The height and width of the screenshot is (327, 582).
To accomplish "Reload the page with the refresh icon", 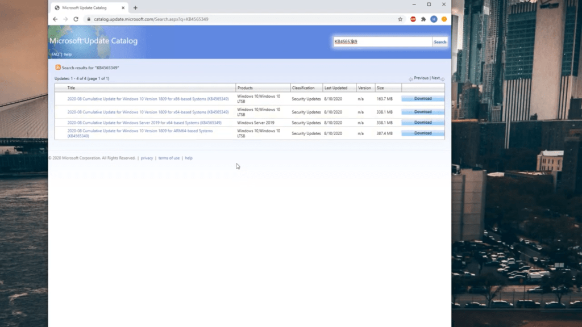I will [76, 19].
